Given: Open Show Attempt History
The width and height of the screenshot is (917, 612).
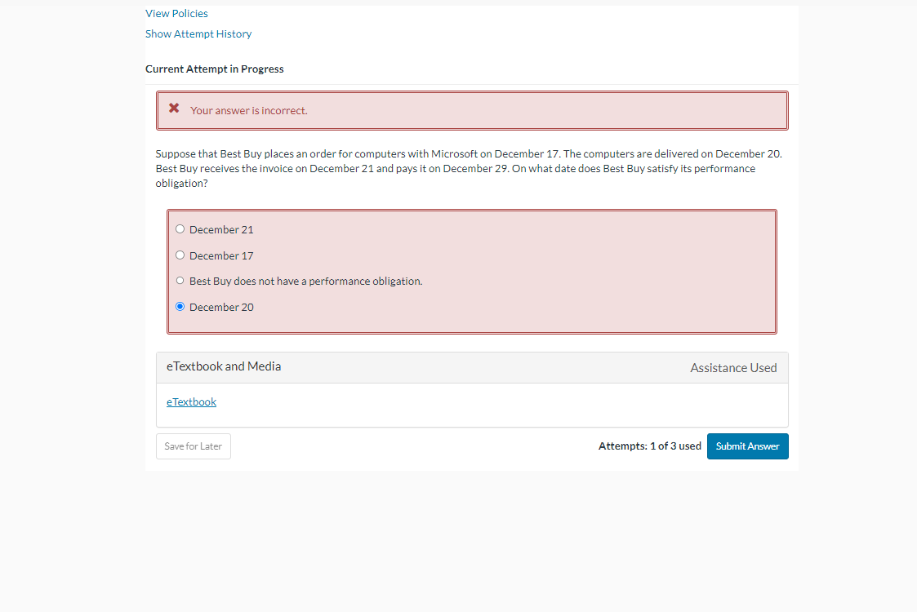Looking at the screenshot, I should [x=198, y=33].
